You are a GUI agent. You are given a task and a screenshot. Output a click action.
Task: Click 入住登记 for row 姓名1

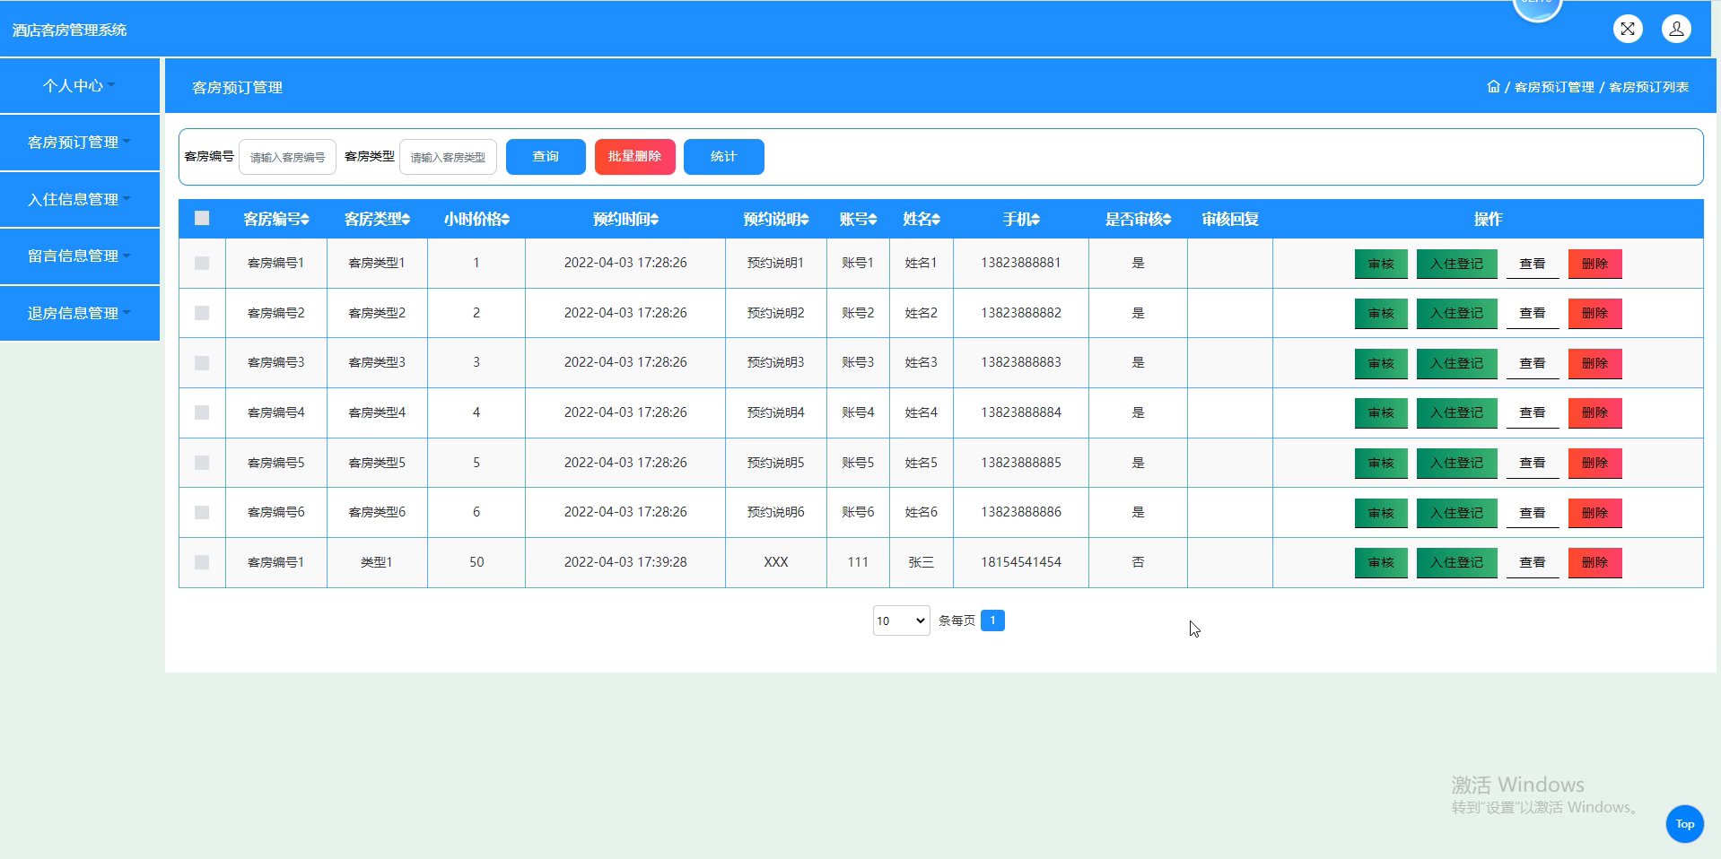[1456, 264]
